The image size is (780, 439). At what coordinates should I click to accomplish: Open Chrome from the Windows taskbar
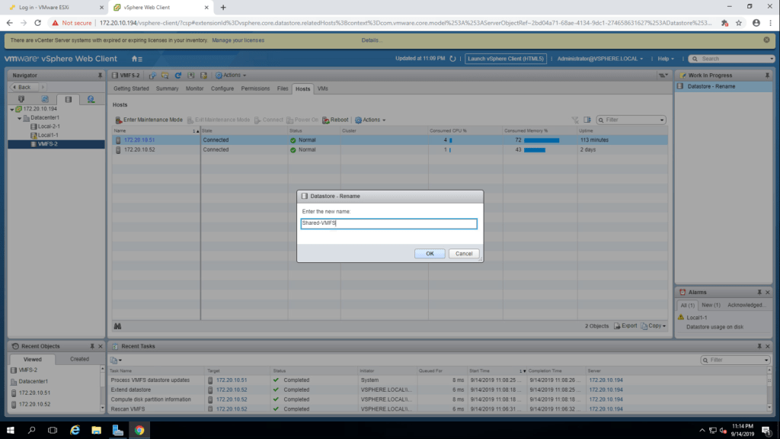tap(139, 430)
